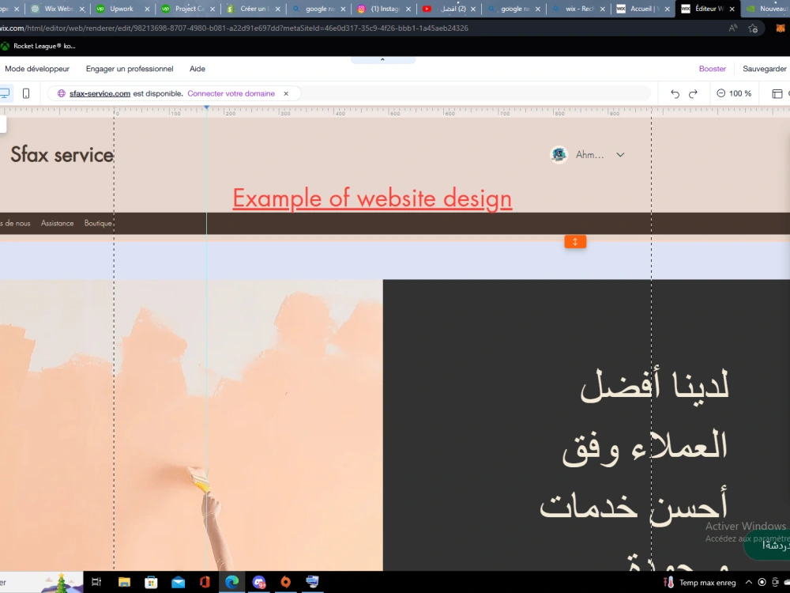Switch to desktop view icon
Screen dimensions: 790x593
pos(5,93)
